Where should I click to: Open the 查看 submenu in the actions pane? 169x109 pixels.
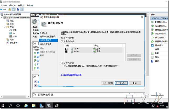pyautogui.click(x=157, y=49)
